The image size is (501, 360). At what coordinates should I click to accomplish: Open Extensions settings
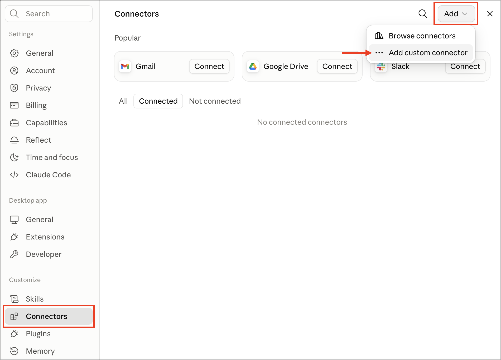49,237
